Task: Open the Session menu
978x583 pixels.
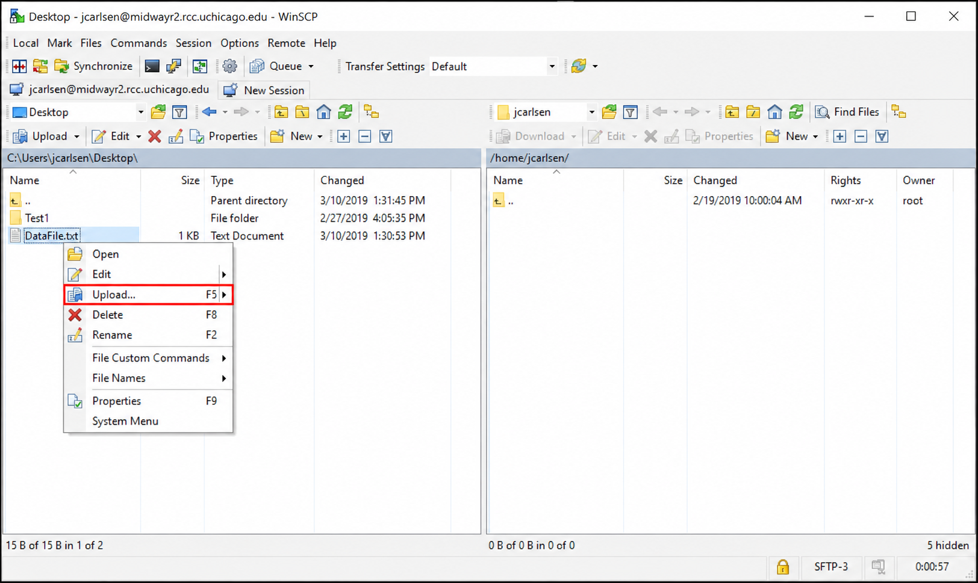Action: coord(193,43)
